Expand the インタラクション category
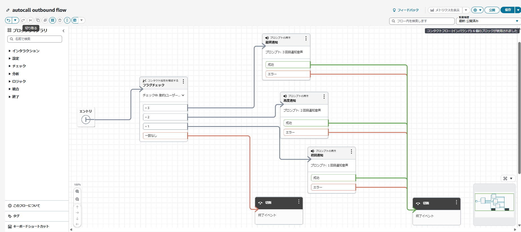This screenshot has height=232, width=521. coord(26,51)
